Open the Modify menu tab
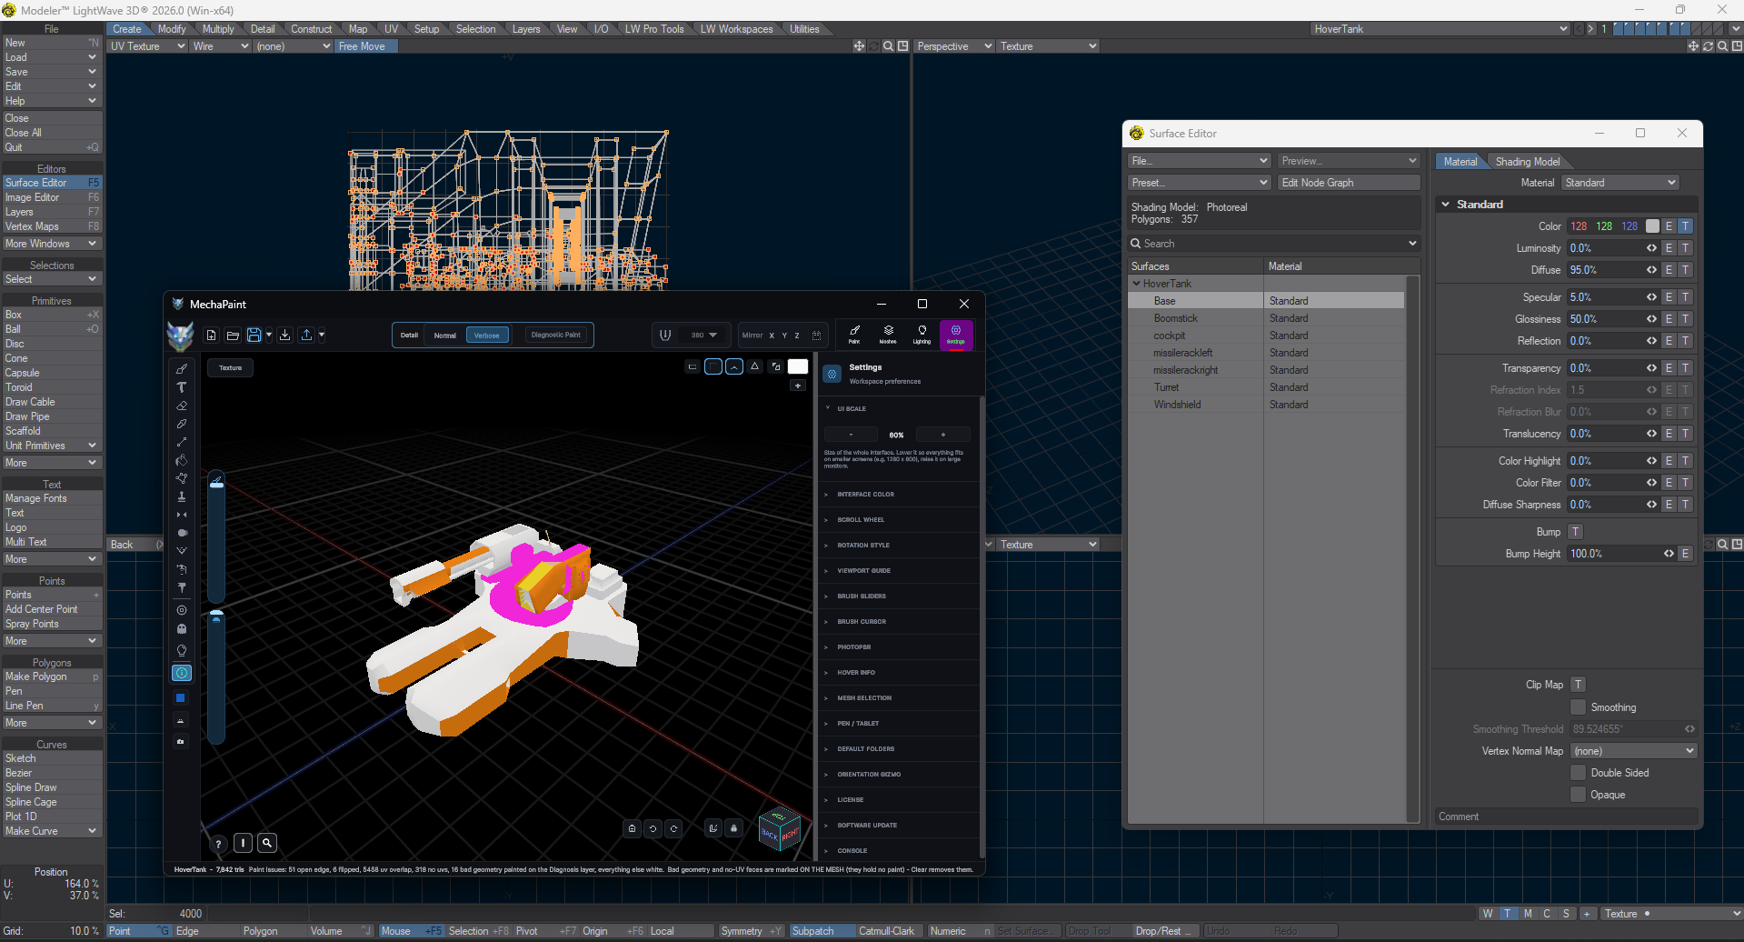This screenshot has height=942, width=1744. [172, 29]
